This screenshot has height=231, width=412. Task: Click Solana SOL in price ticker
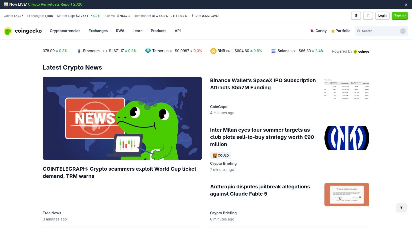(x=287, y=51)
